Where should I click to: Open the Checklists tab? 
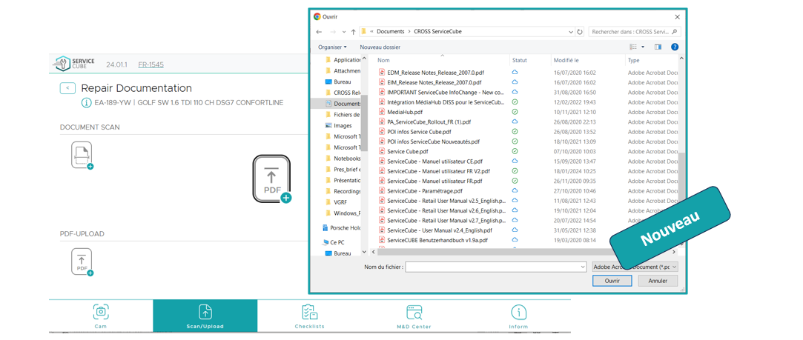[x=309, y=316]
